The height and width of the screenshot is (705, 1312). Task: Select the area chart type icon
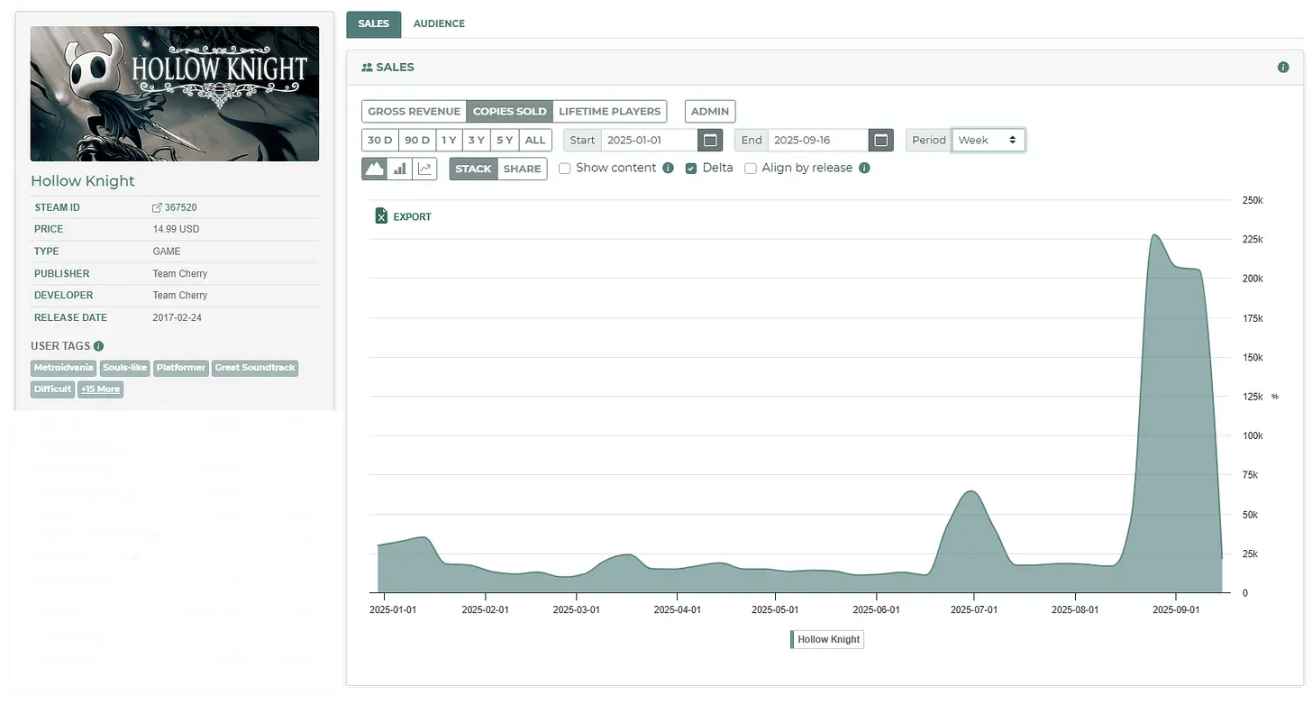[x=374, y=169]
